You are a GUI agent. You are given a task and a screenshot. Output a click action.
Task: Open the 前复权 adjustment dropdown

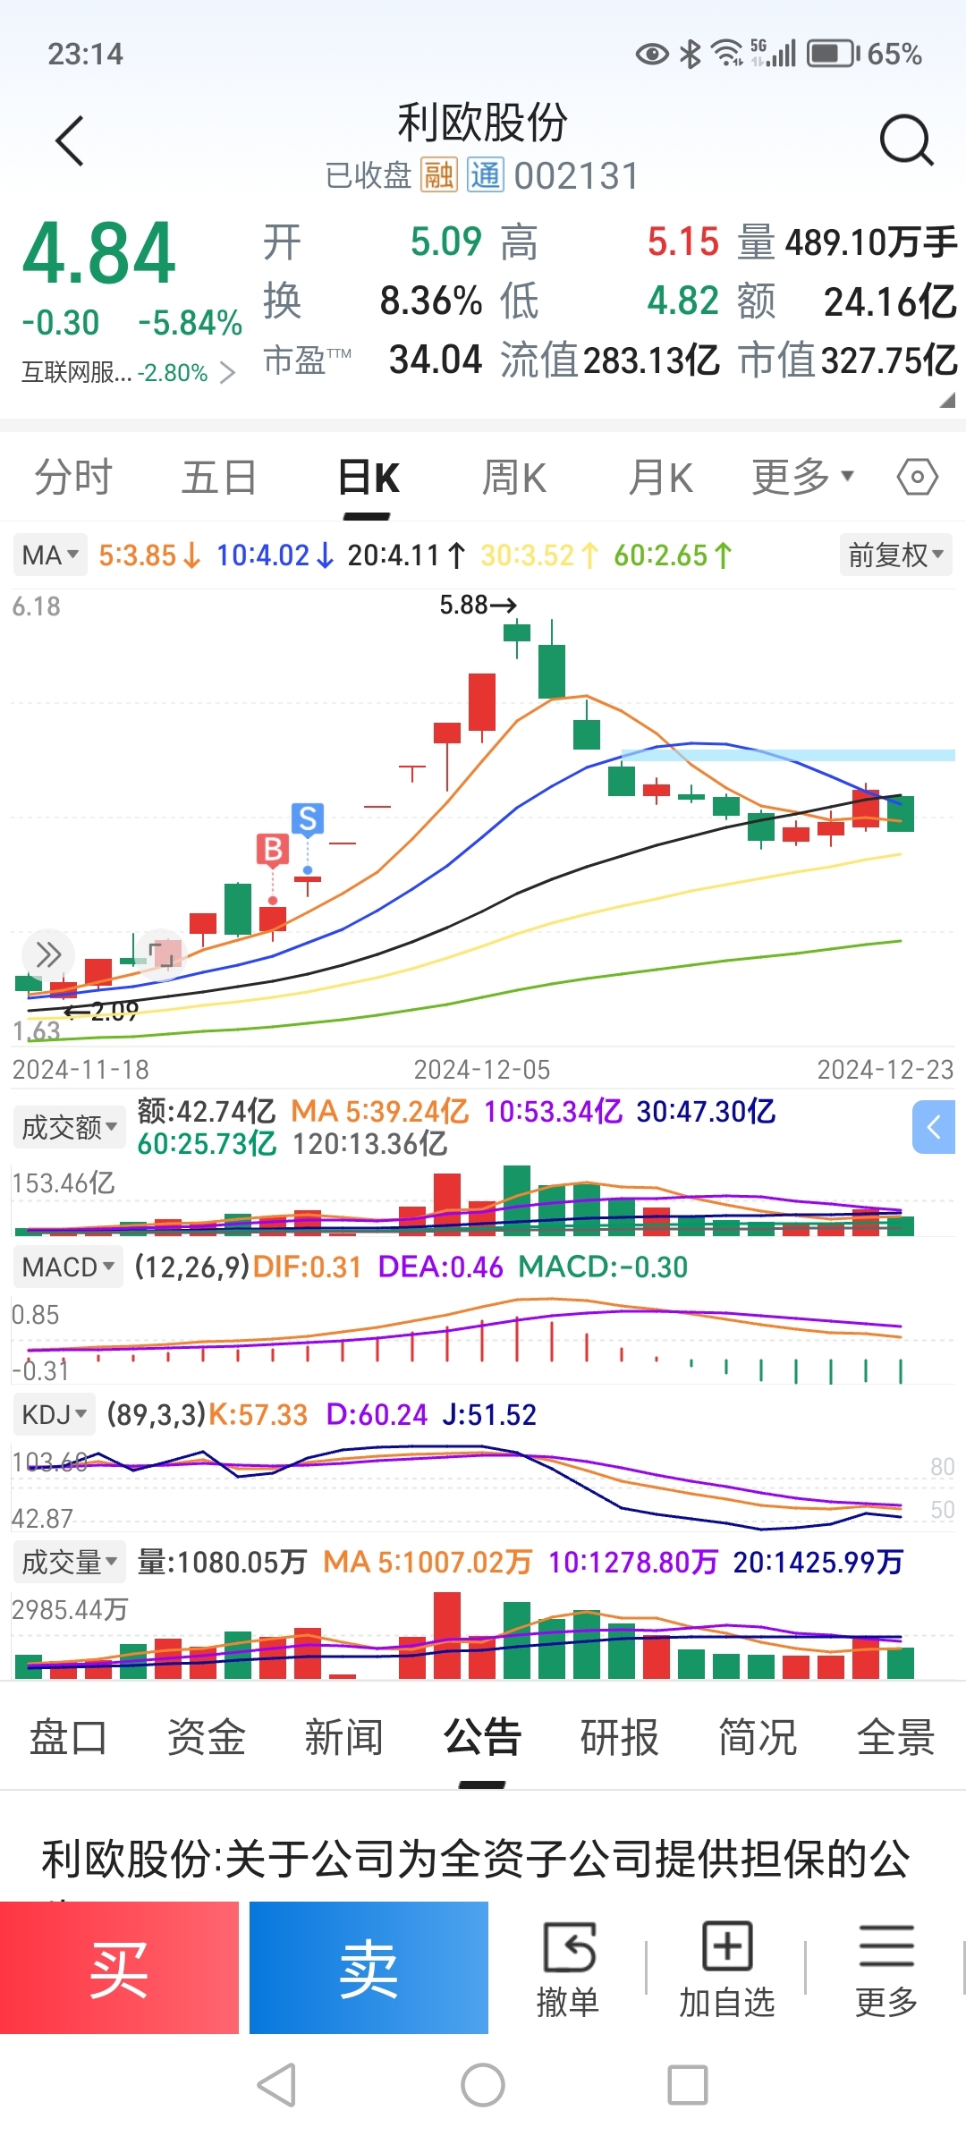(896, 555)
